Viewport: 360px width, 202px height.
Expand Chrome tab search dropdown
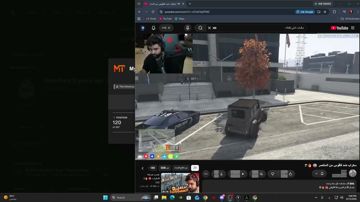click(139, 4)
